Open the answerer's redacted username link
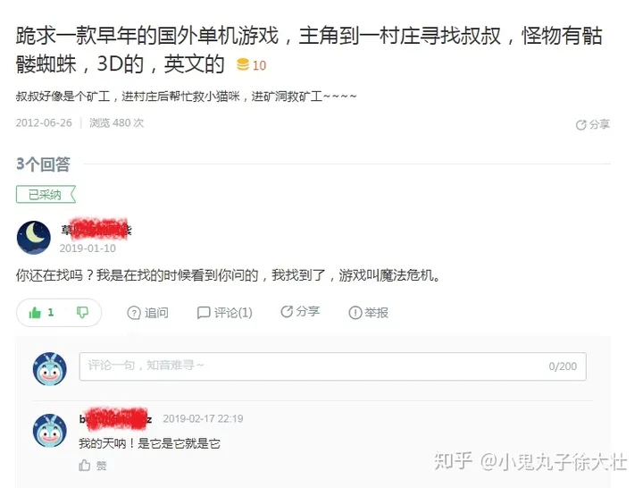Viewport: 643px width, 488px height. (x=96, y=230)
